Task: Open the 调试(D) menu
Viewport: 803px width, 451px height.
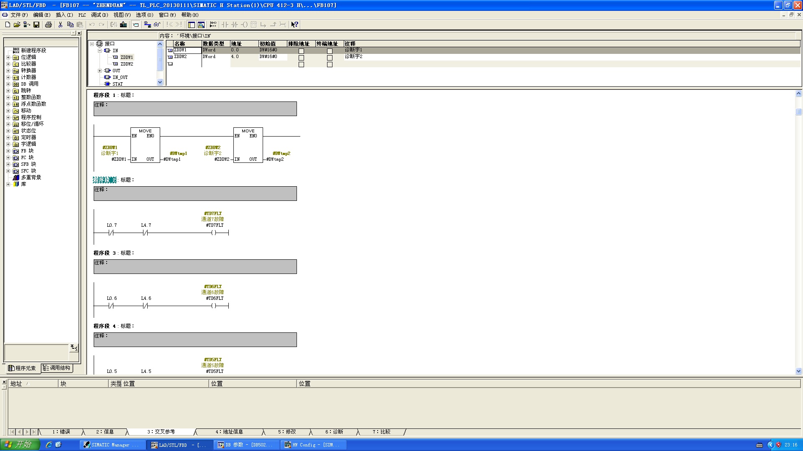Action: (x=99, y=15)
